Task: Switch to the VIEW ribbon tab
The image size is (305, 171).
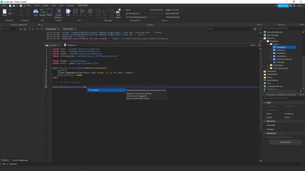Action: (x=61, y=5)
